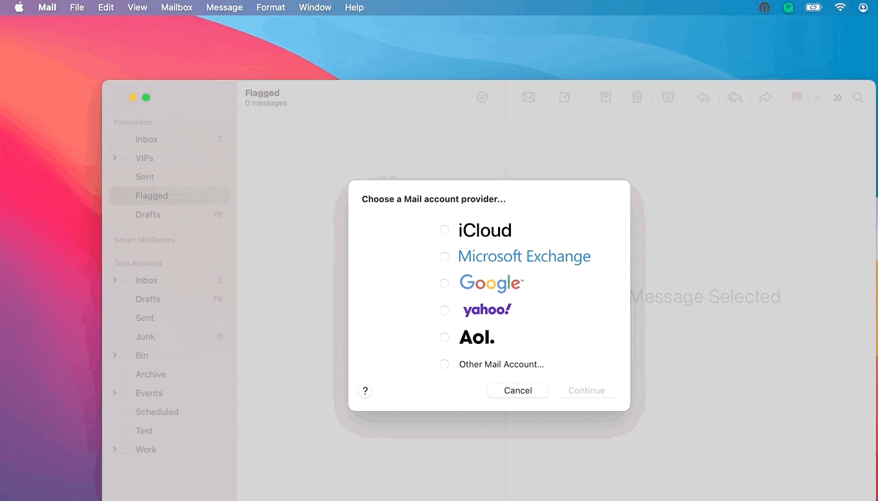Viewport: 878px width, 501px height.
Task: Click the Smart Mailboxes heading
Action: tap(144, 240)
